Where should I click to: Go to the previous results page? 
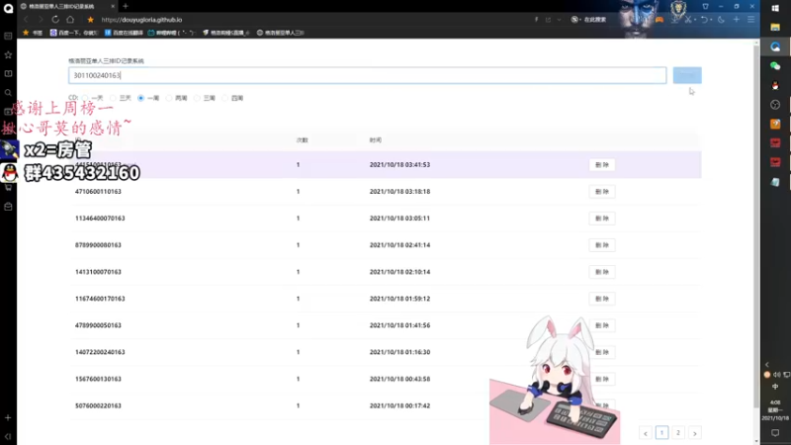(x=646, y=433)
